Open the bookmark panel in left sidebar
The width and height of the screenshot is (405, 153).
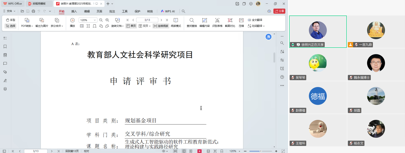[5, 47]
